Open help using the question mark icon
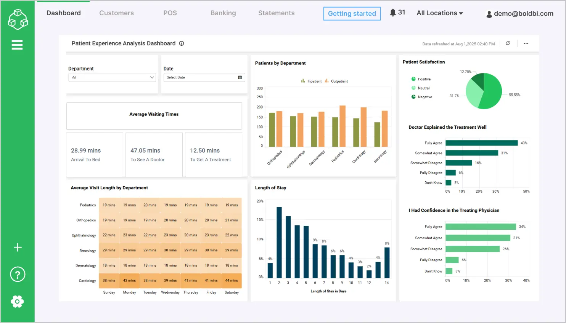Viewport: 566px width, 323px height. (18, 274)
